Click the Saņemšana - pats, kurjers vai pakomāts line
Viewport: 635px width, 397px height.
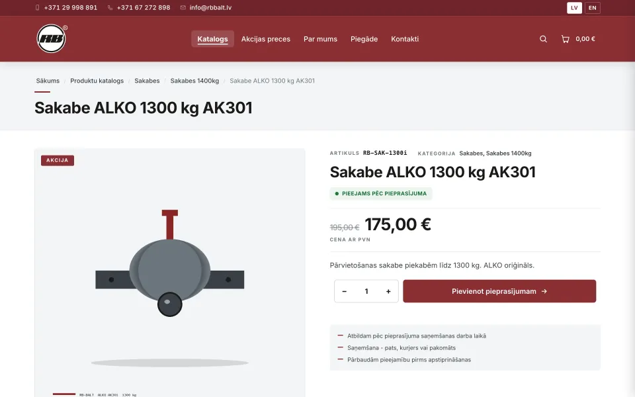(402, 347)
